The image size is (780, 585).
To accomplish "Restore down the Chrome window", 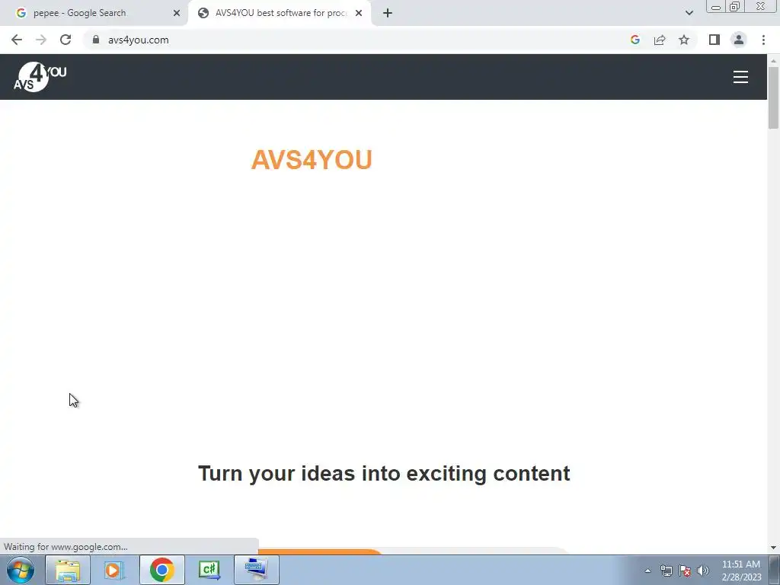I will (x=734, y=6).
